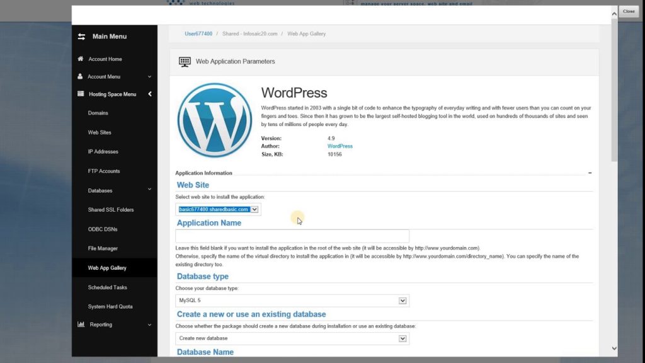The image size is (645, 363).
Task: Click the Hosting Space Menu server icon
Action: 81,94
